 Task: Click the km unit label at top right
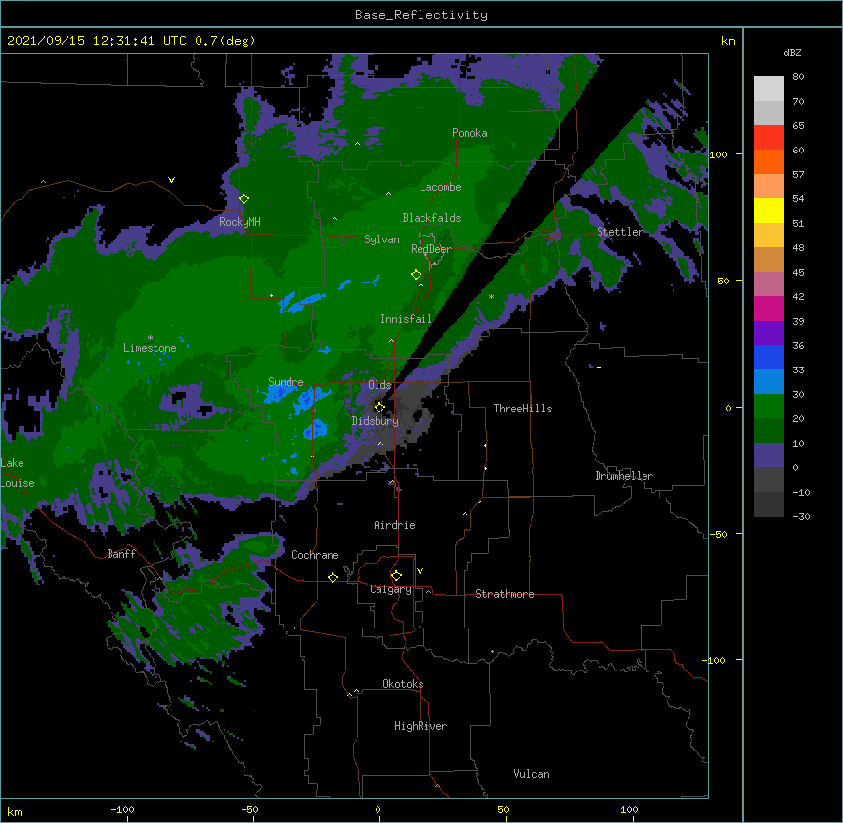728,41
